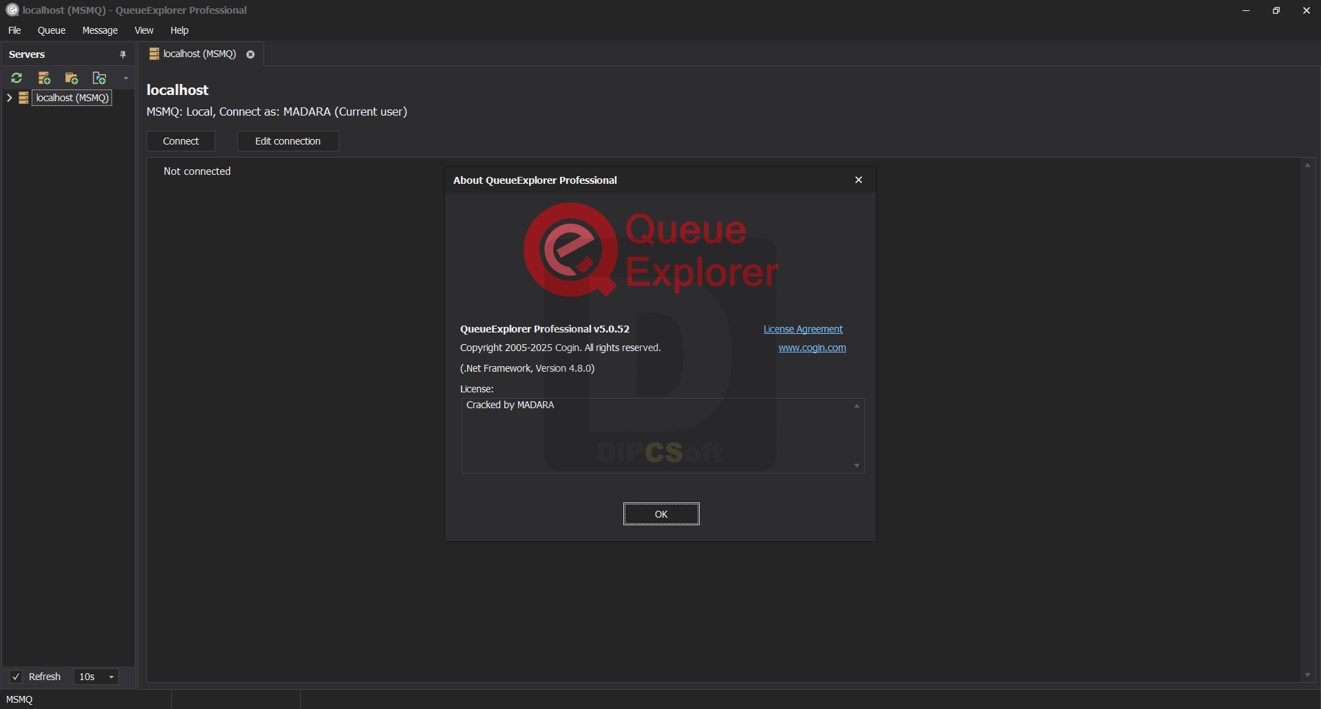Screen dimensions: 1321x709
Task: Click the add folder icon
Action: click(x=72, y=78)
